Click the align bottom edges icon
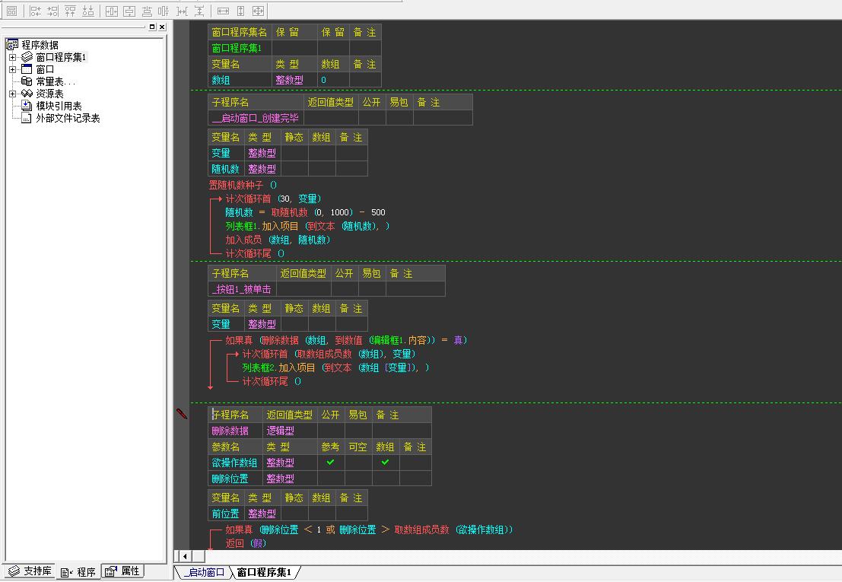 click(88, 11)
